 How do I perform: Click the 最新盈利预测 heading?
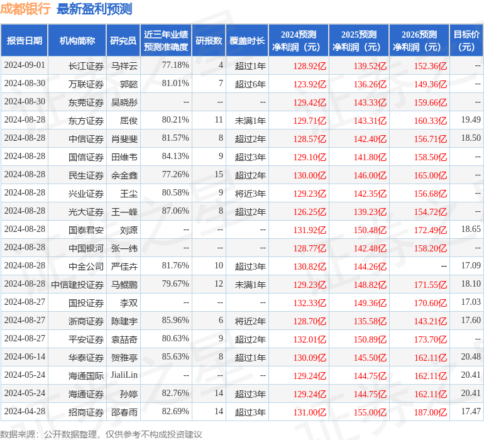(94, 9)
